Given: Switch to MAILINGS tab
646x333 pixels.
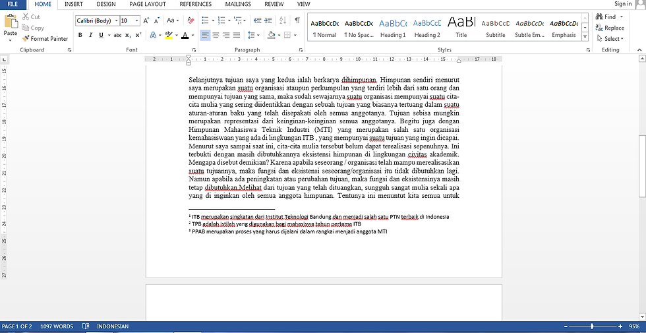Looking at the screenshot, I should click(238, 4).
